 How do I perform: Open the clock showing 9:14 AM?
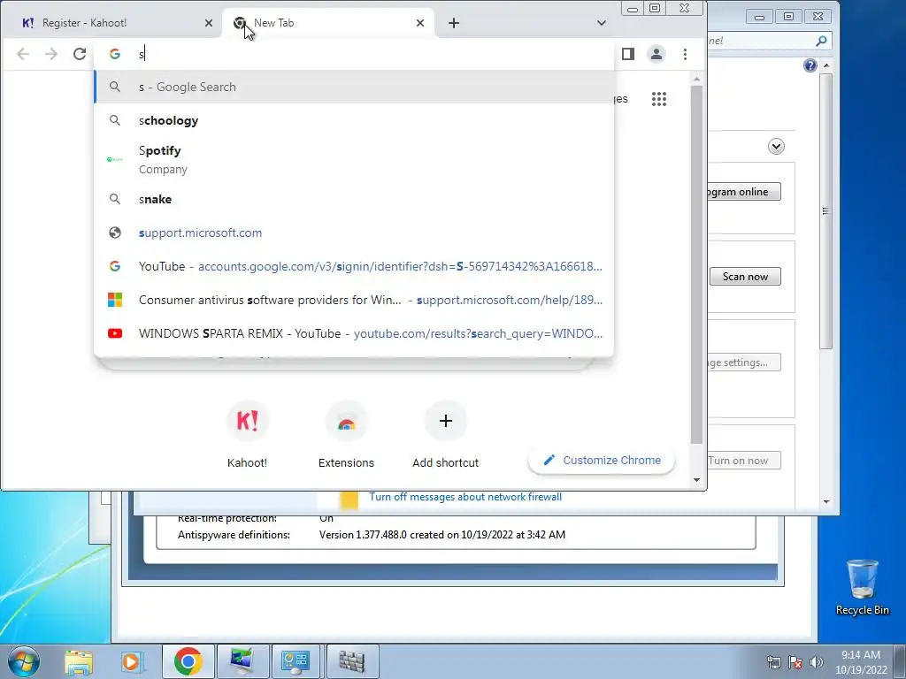860,662
